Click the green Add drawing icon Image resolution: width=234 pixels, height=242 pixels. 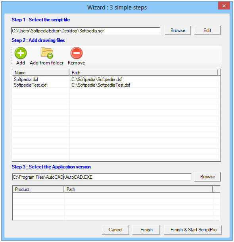pos(21,53)
